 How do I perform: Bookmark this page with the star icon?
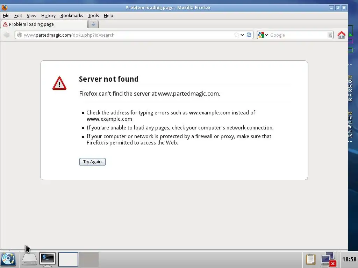pyautogui.click(x=237, y=35)
